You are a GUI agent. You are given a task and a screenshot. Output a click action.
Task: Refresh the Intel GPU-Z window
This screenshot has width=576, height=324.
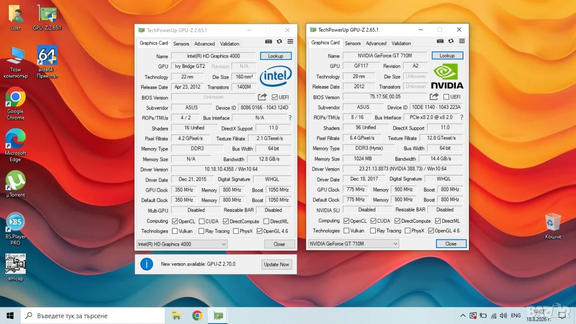(x=279, y=41)
